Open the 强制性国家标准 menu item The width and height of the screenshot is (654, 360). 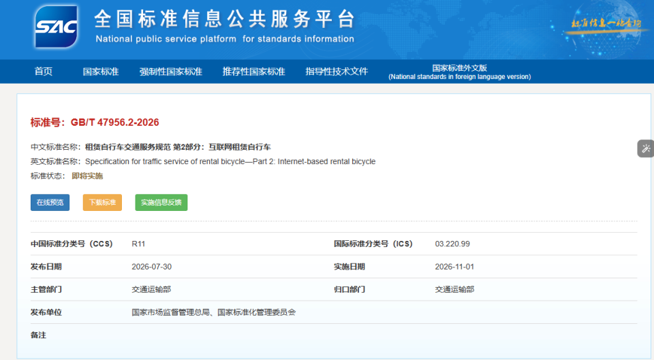coord(170,71)
